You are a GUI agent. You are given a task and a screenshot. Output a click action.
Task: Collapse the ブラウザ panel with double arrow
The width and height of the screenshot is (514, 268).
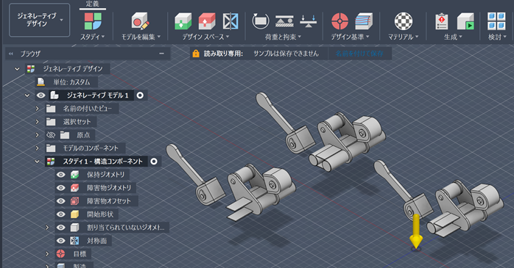point(11,54)
